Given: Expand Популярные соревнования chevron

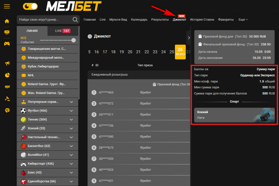Looking at the screenshot, I should coord(71,102).
